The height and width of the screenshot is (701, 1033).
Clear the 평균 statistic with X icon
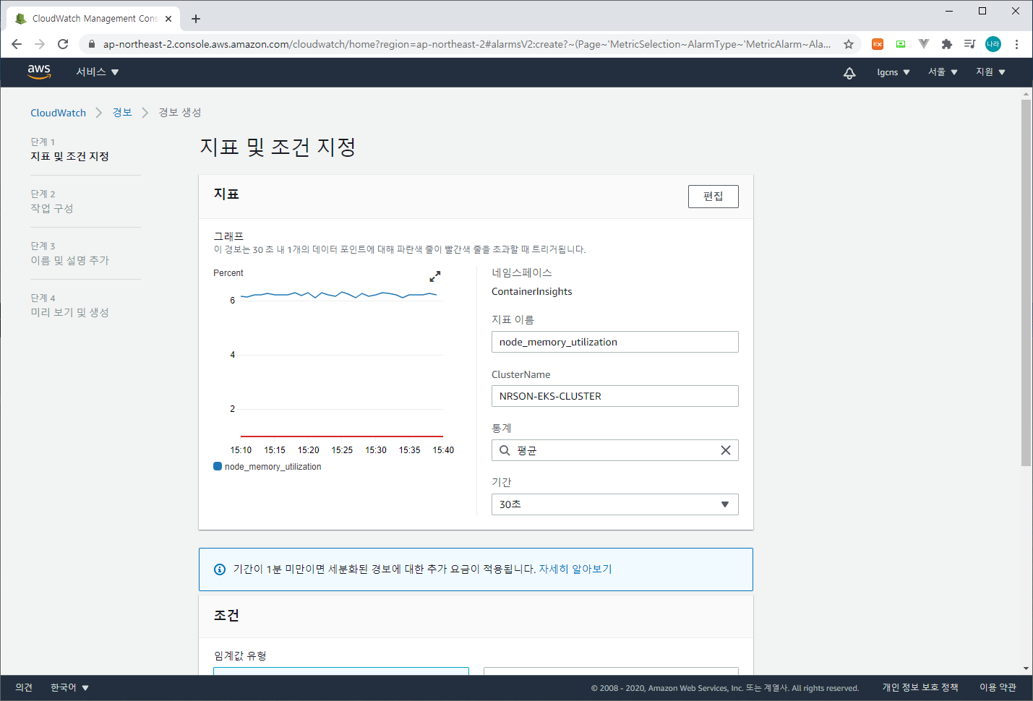click(x=726, y=450)
